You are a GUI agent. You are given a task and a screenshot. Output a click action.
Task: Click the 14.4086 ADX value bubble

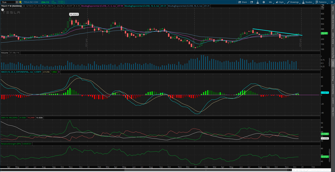pyautogui.click(x=325, y=138)
